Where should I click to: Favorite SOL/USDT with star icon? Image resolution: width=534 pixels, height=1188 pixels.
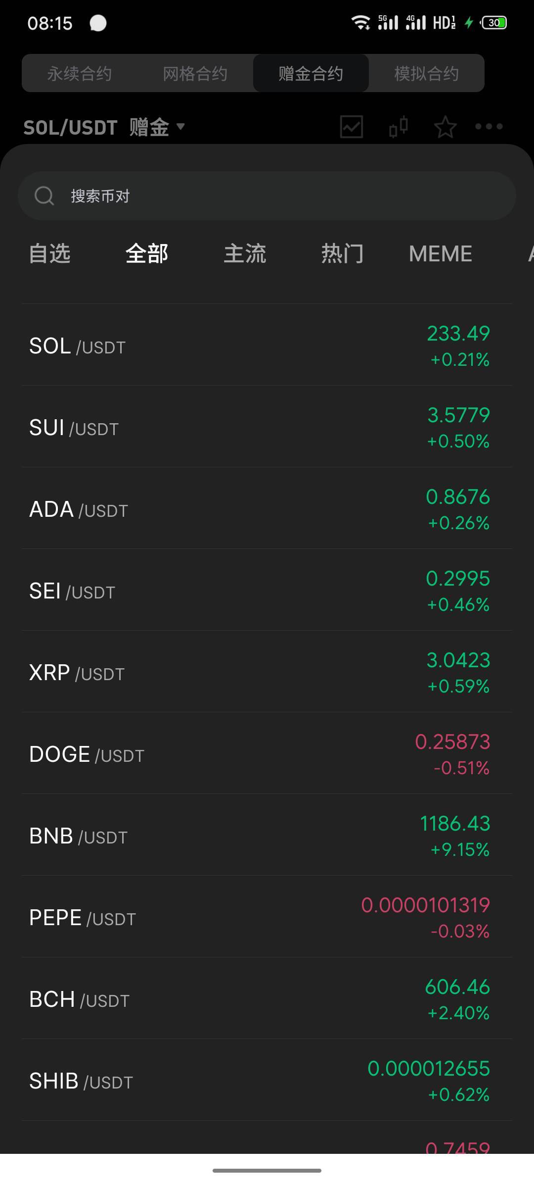tap(445, 127)
